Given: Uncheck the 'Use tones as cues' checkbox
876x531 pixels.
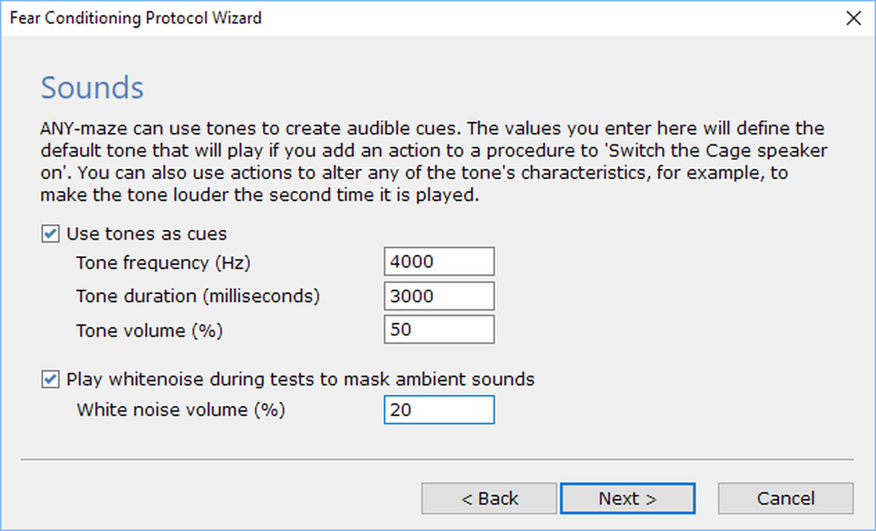Looking at the screenshot, I should (50, 234).
